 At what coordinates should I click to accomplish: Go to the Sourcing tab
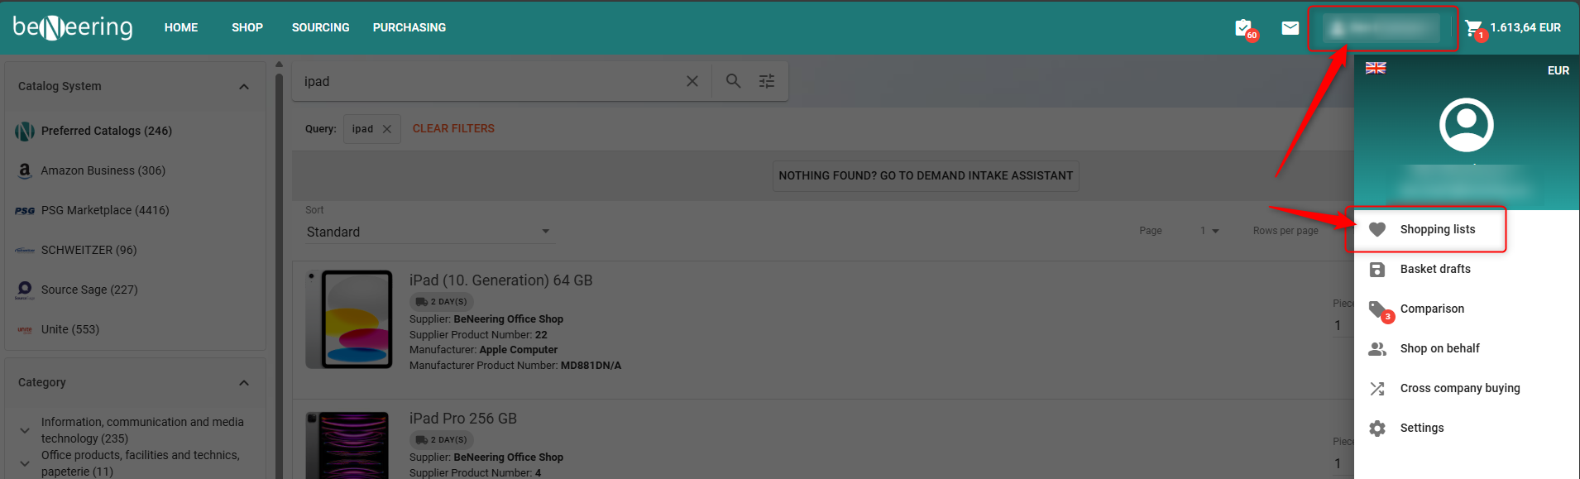click(320, 27)
